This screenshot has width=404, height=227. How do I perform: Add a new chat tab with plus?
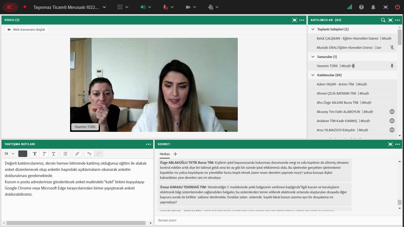[175, 154]
